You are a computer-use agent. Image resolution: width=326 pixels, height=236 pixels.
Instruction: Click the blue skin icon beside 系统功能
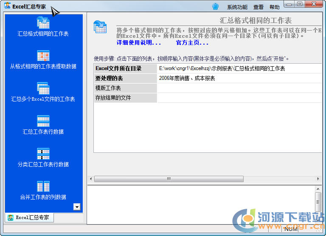215,6
